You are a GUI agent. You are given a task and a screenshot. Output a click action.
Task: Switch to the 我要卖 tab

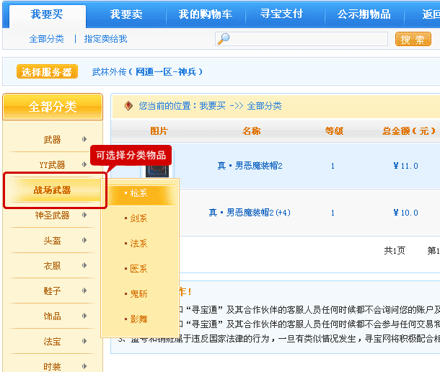pos(126,15)
